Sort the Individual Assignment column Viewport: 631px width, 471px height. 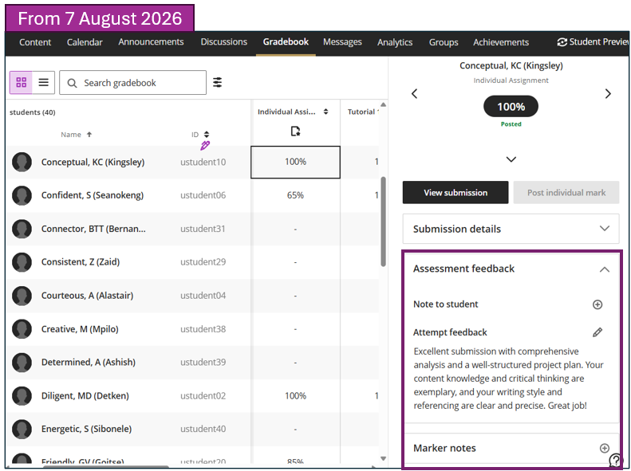pos(326,112)
